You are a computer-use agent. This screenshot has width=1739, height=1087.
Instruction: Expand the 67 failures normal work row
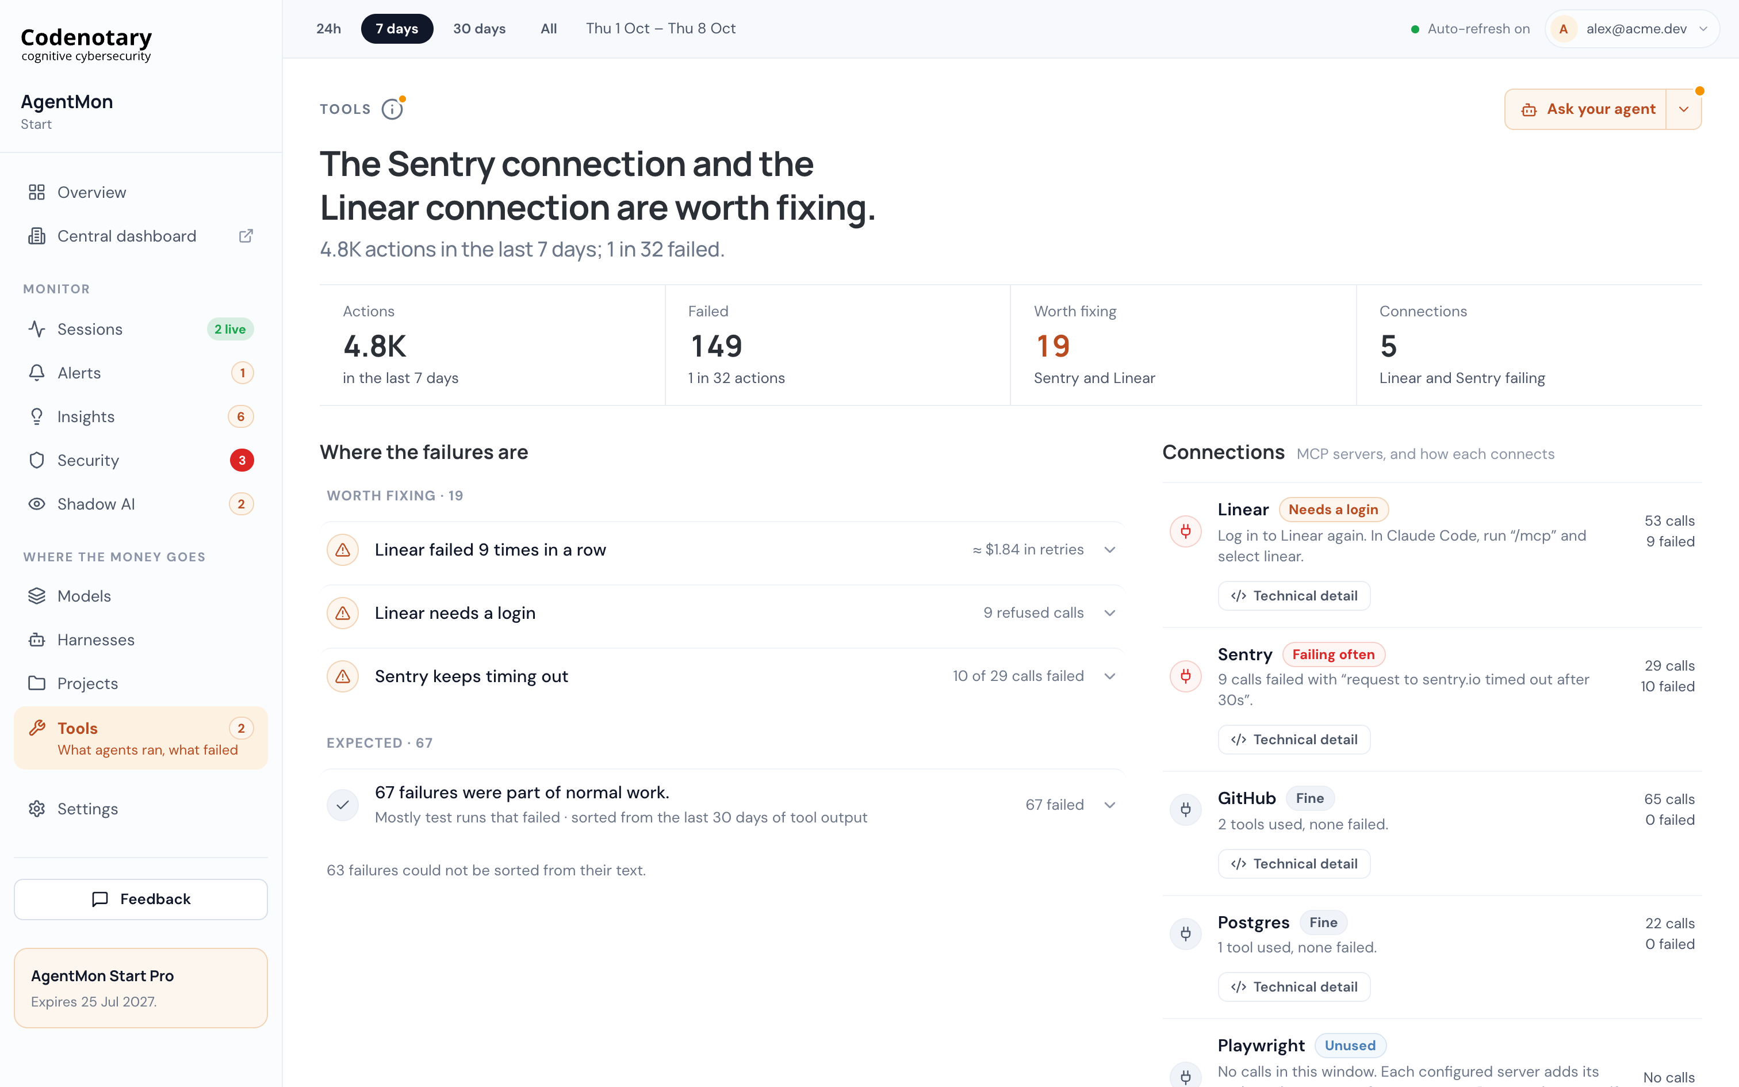tap(722, 805)
